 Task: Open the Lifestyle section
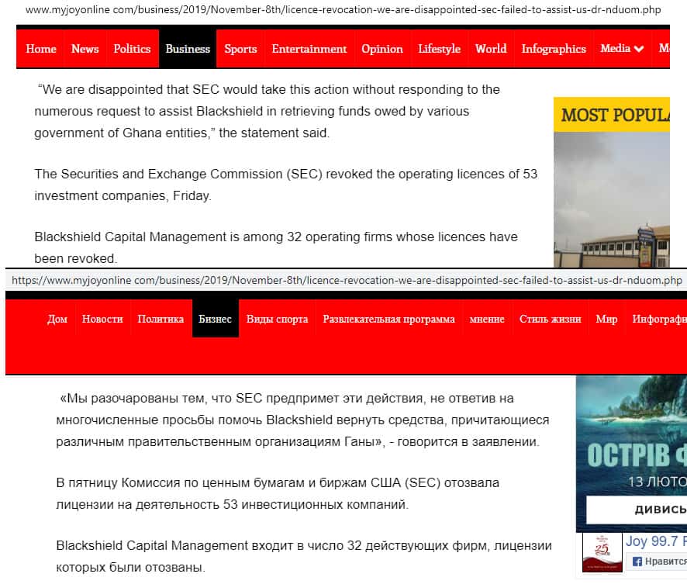(x=439, y=49)
